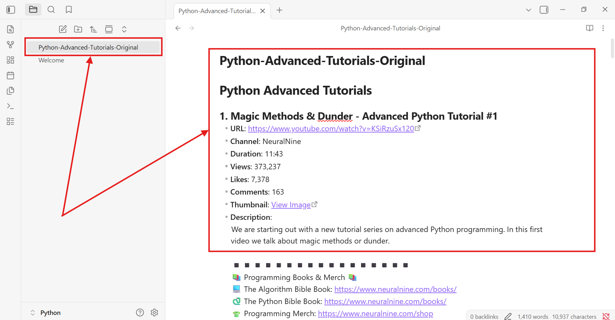The height and width of the screenshot is (320, 615).
Task: Toggle reading view with the book icon
Action: [589, 28]
